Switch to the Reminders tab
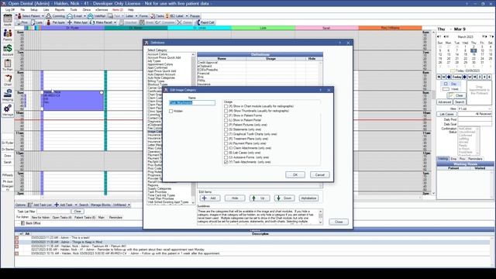Image resolution: width=496 pixels, height=279 pixels. 115,218
